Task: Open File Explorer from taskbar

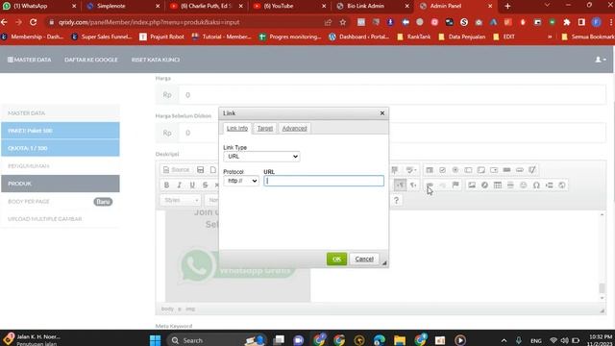Action: tap(400, 340)
